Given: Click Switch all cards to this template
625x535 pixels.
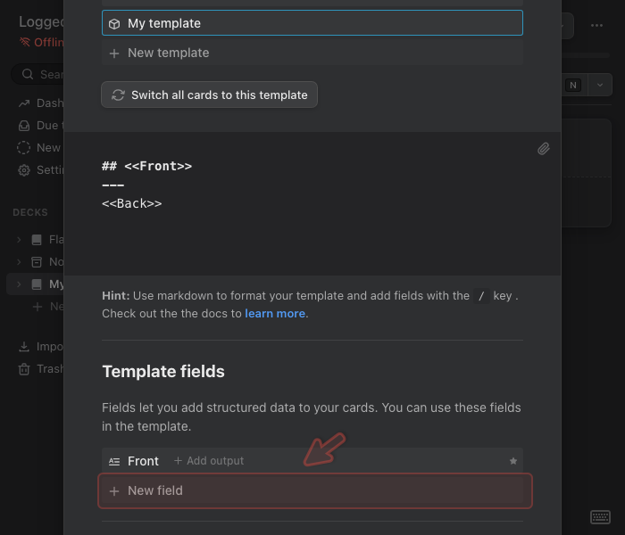Looking at the screenshot, I should pyautogui.click(x=209, y=95).
